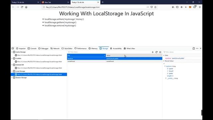Open the Debugger tab

[44, 48]
